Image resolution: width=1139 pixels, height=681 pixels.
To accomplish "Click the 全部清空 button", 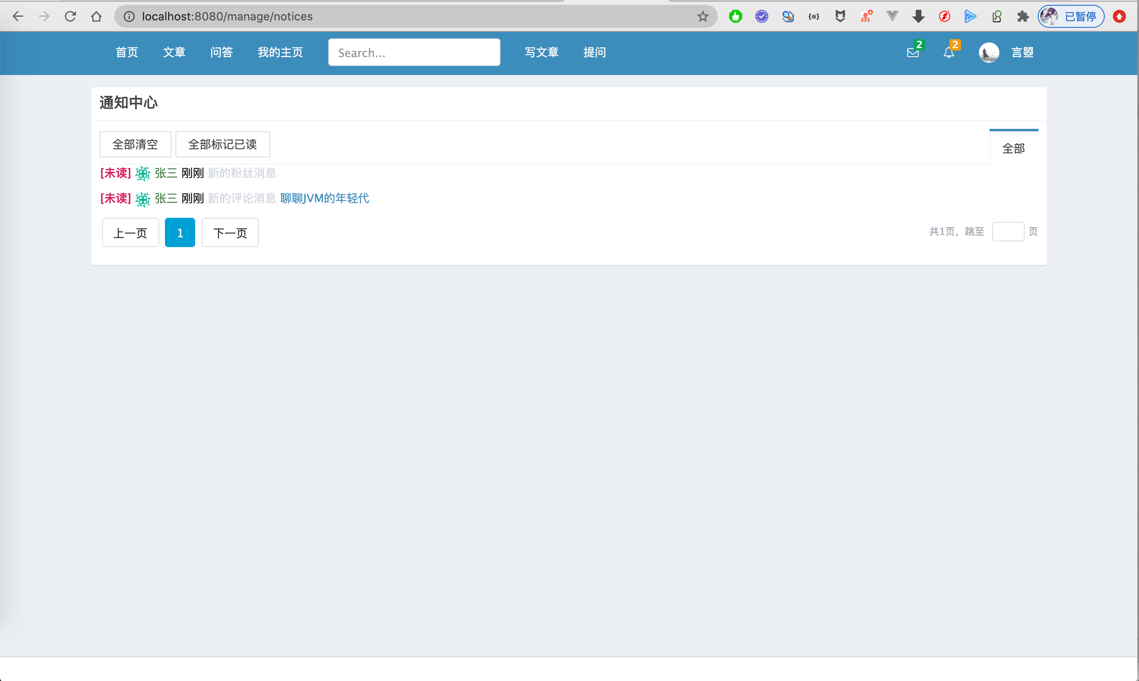I will coord(135,144).
